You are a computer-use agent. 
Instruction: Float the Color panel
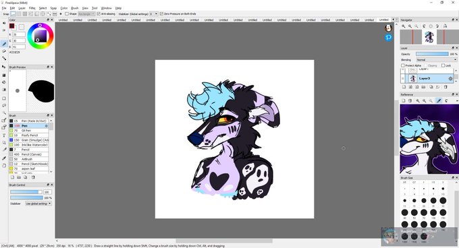tap(48, 20)
